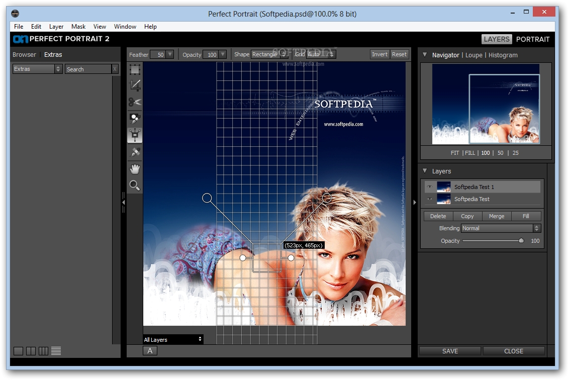Click the Navigator preview thumbnail
The image size is (569, 380).
[486, 104]
